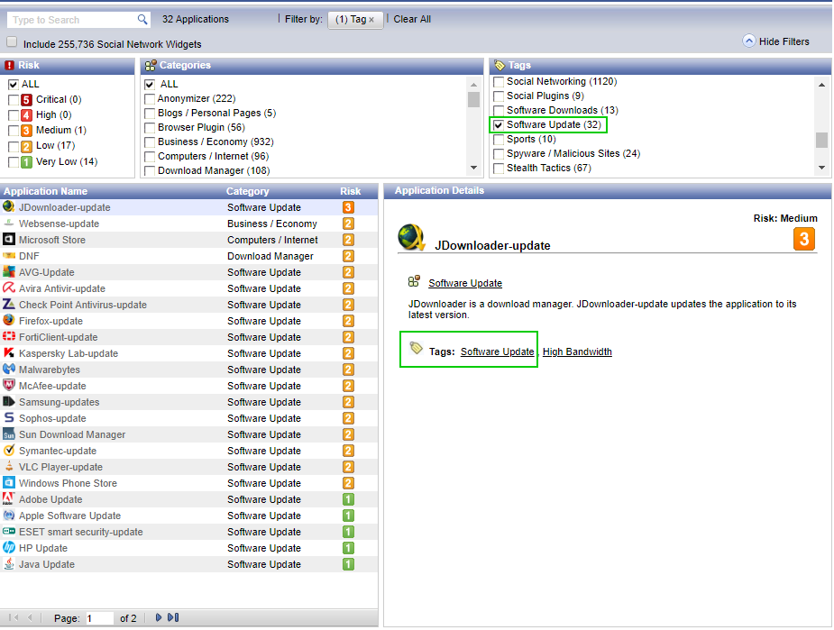Select the ESET smart security-update row
This screenshot has width=834, height=630.
coord(188,532)
